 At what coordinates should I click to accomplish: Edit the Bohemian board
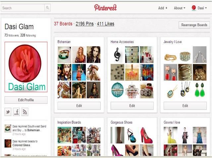click(x=79, y=106)
